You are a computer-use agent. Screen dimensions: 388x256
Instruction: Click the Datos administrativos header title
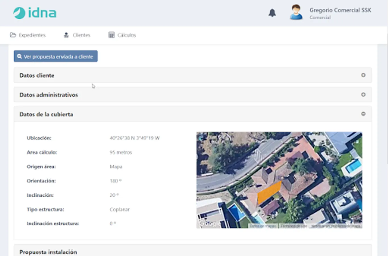pos(49,95)
